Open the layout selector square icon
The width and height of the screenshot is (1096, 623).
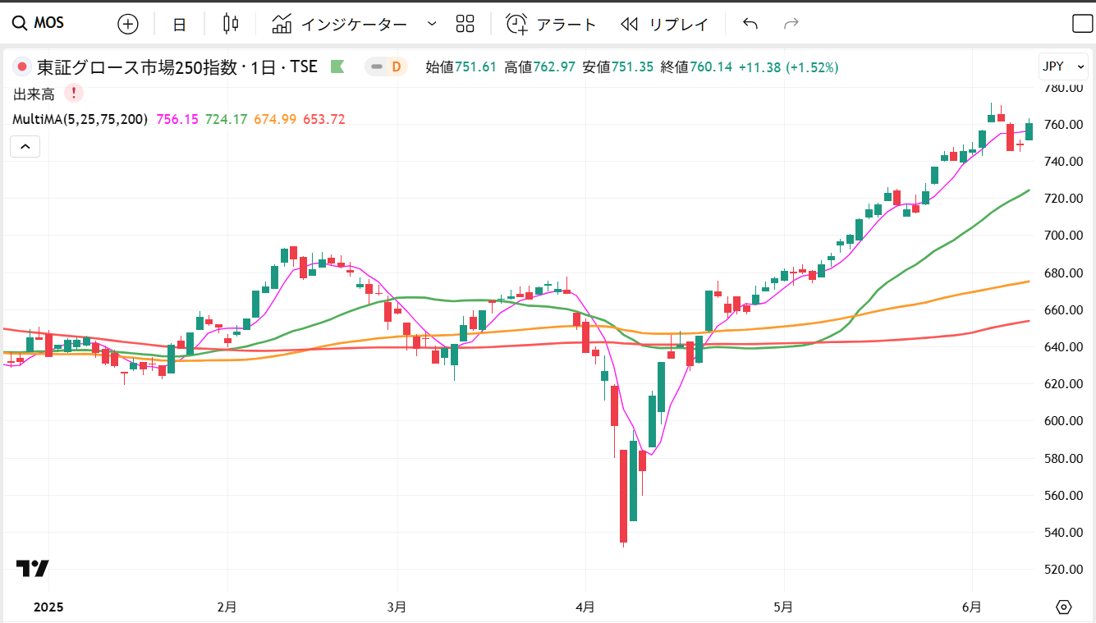[x=1082, y=24]
